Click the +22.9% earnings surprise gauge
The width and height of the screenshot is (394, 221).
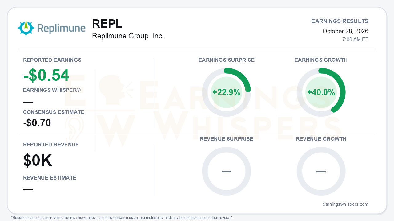point(227,92)
